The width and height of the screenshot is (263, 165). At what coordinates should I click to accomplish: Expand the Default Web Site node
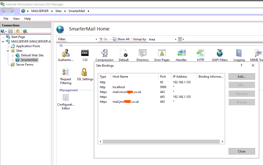click(13, 55)
